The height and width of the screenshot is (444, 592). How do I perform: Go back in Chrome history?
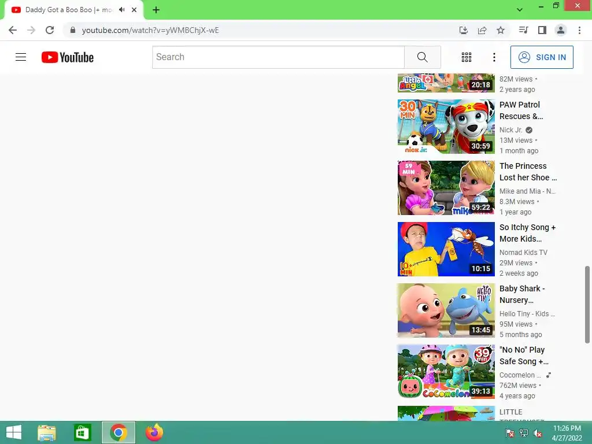[x=13, y=30]
